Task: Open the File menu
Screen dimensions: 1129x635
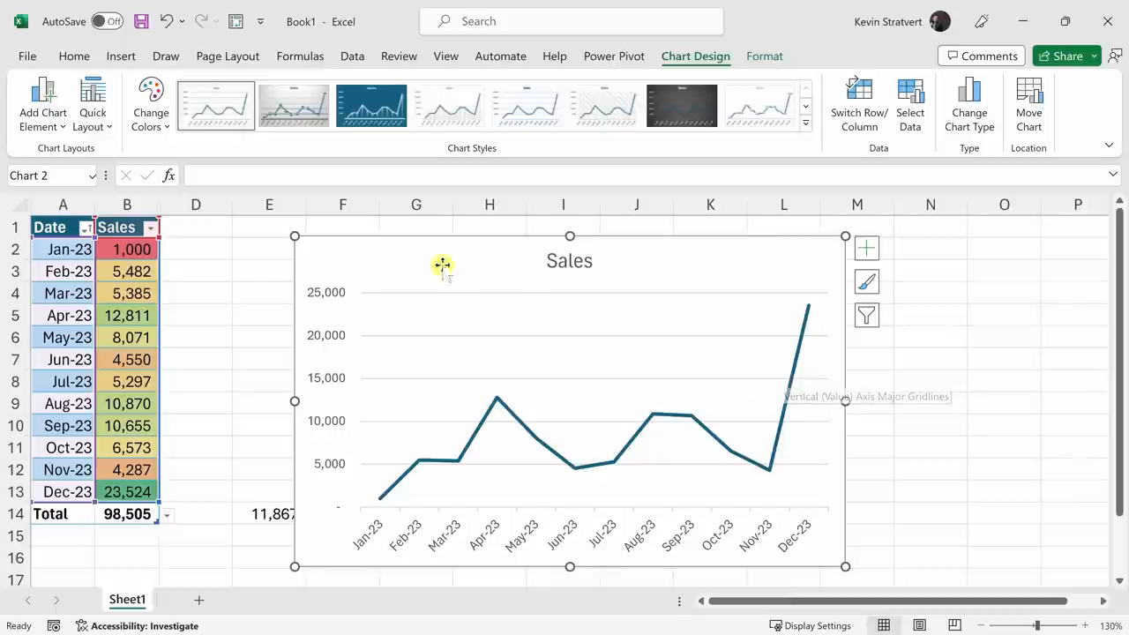Action: click(x=27, y=56)
